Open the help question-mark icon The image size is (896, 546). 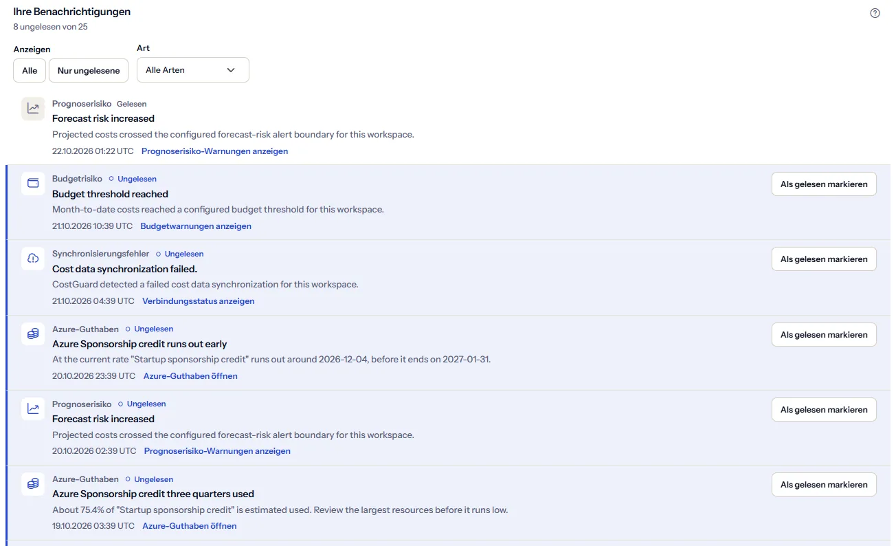pos(875,13)
